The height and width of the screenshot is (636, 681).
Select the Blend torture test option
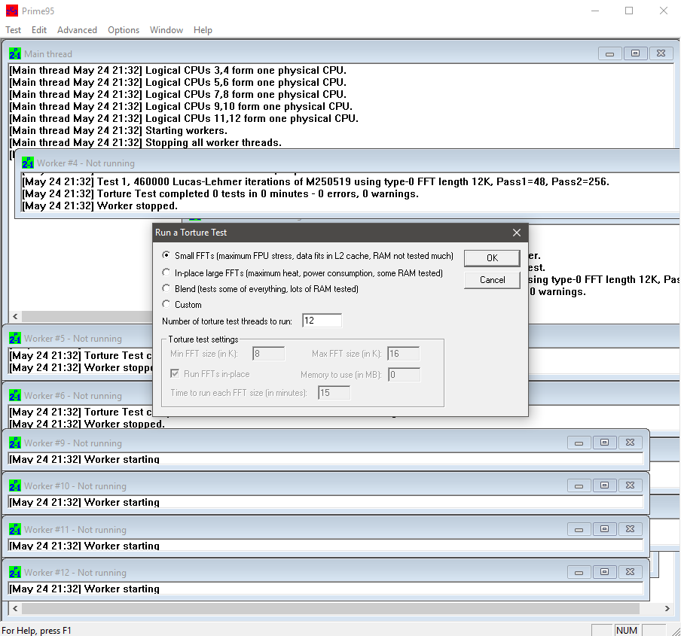point(166,288)
